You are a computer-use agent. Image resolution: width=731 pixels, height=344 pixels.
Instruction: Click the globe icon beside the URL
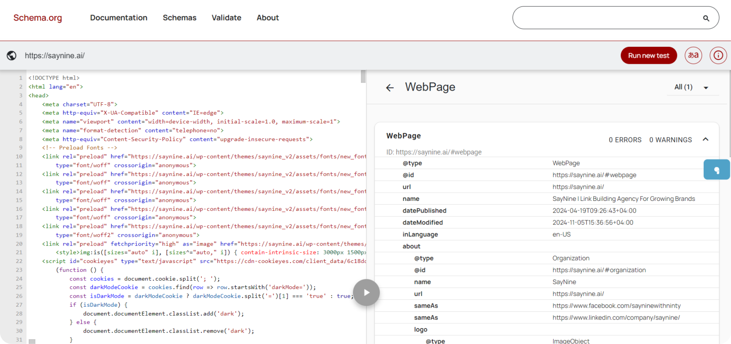pyautogui.click(x=12, y=56)
